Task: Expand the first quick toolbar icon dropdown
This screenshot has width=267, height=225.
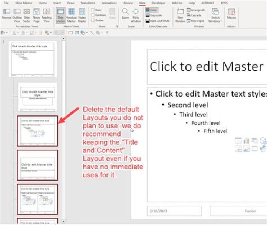Action: [7, 33]
